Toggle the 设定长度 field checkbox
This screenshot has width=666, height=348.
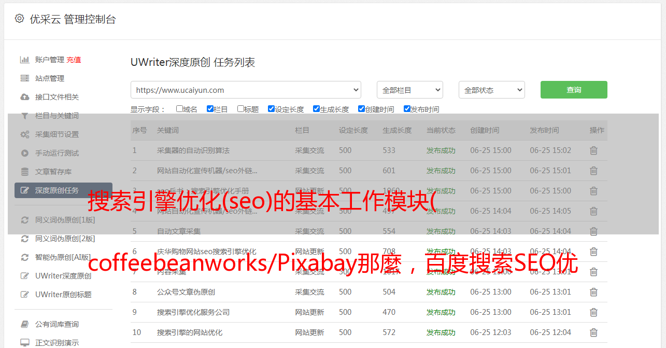(x=271, y=109)
